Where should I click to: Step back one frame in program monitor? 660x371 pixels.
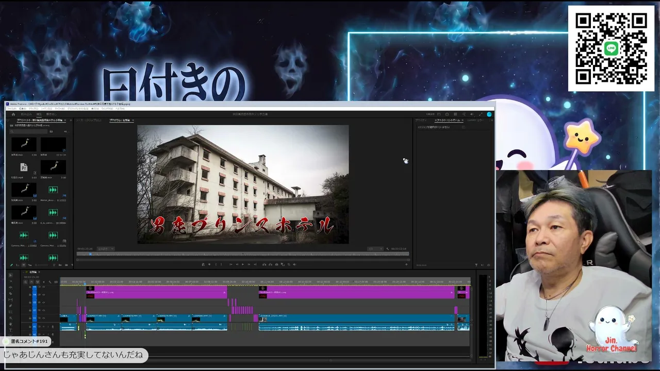point(237,264)
